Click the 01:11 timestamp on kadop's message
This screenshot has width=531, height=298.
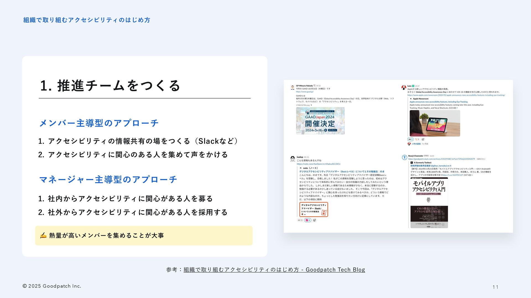pyautogui.click(x=306, y=157)
